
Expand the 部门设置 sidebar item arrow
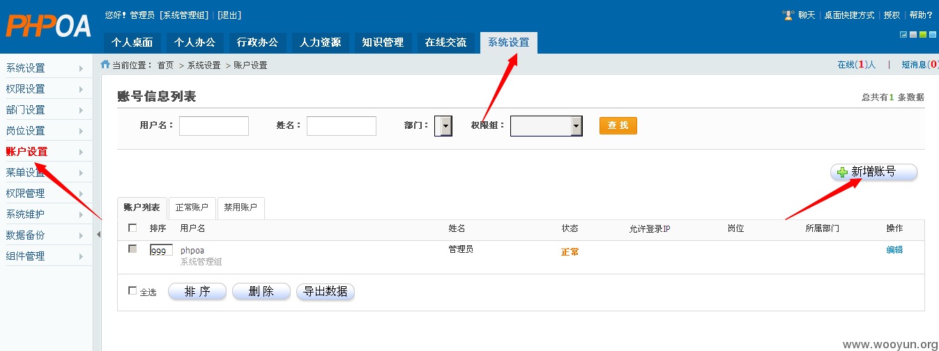click(x=82, y=110)
